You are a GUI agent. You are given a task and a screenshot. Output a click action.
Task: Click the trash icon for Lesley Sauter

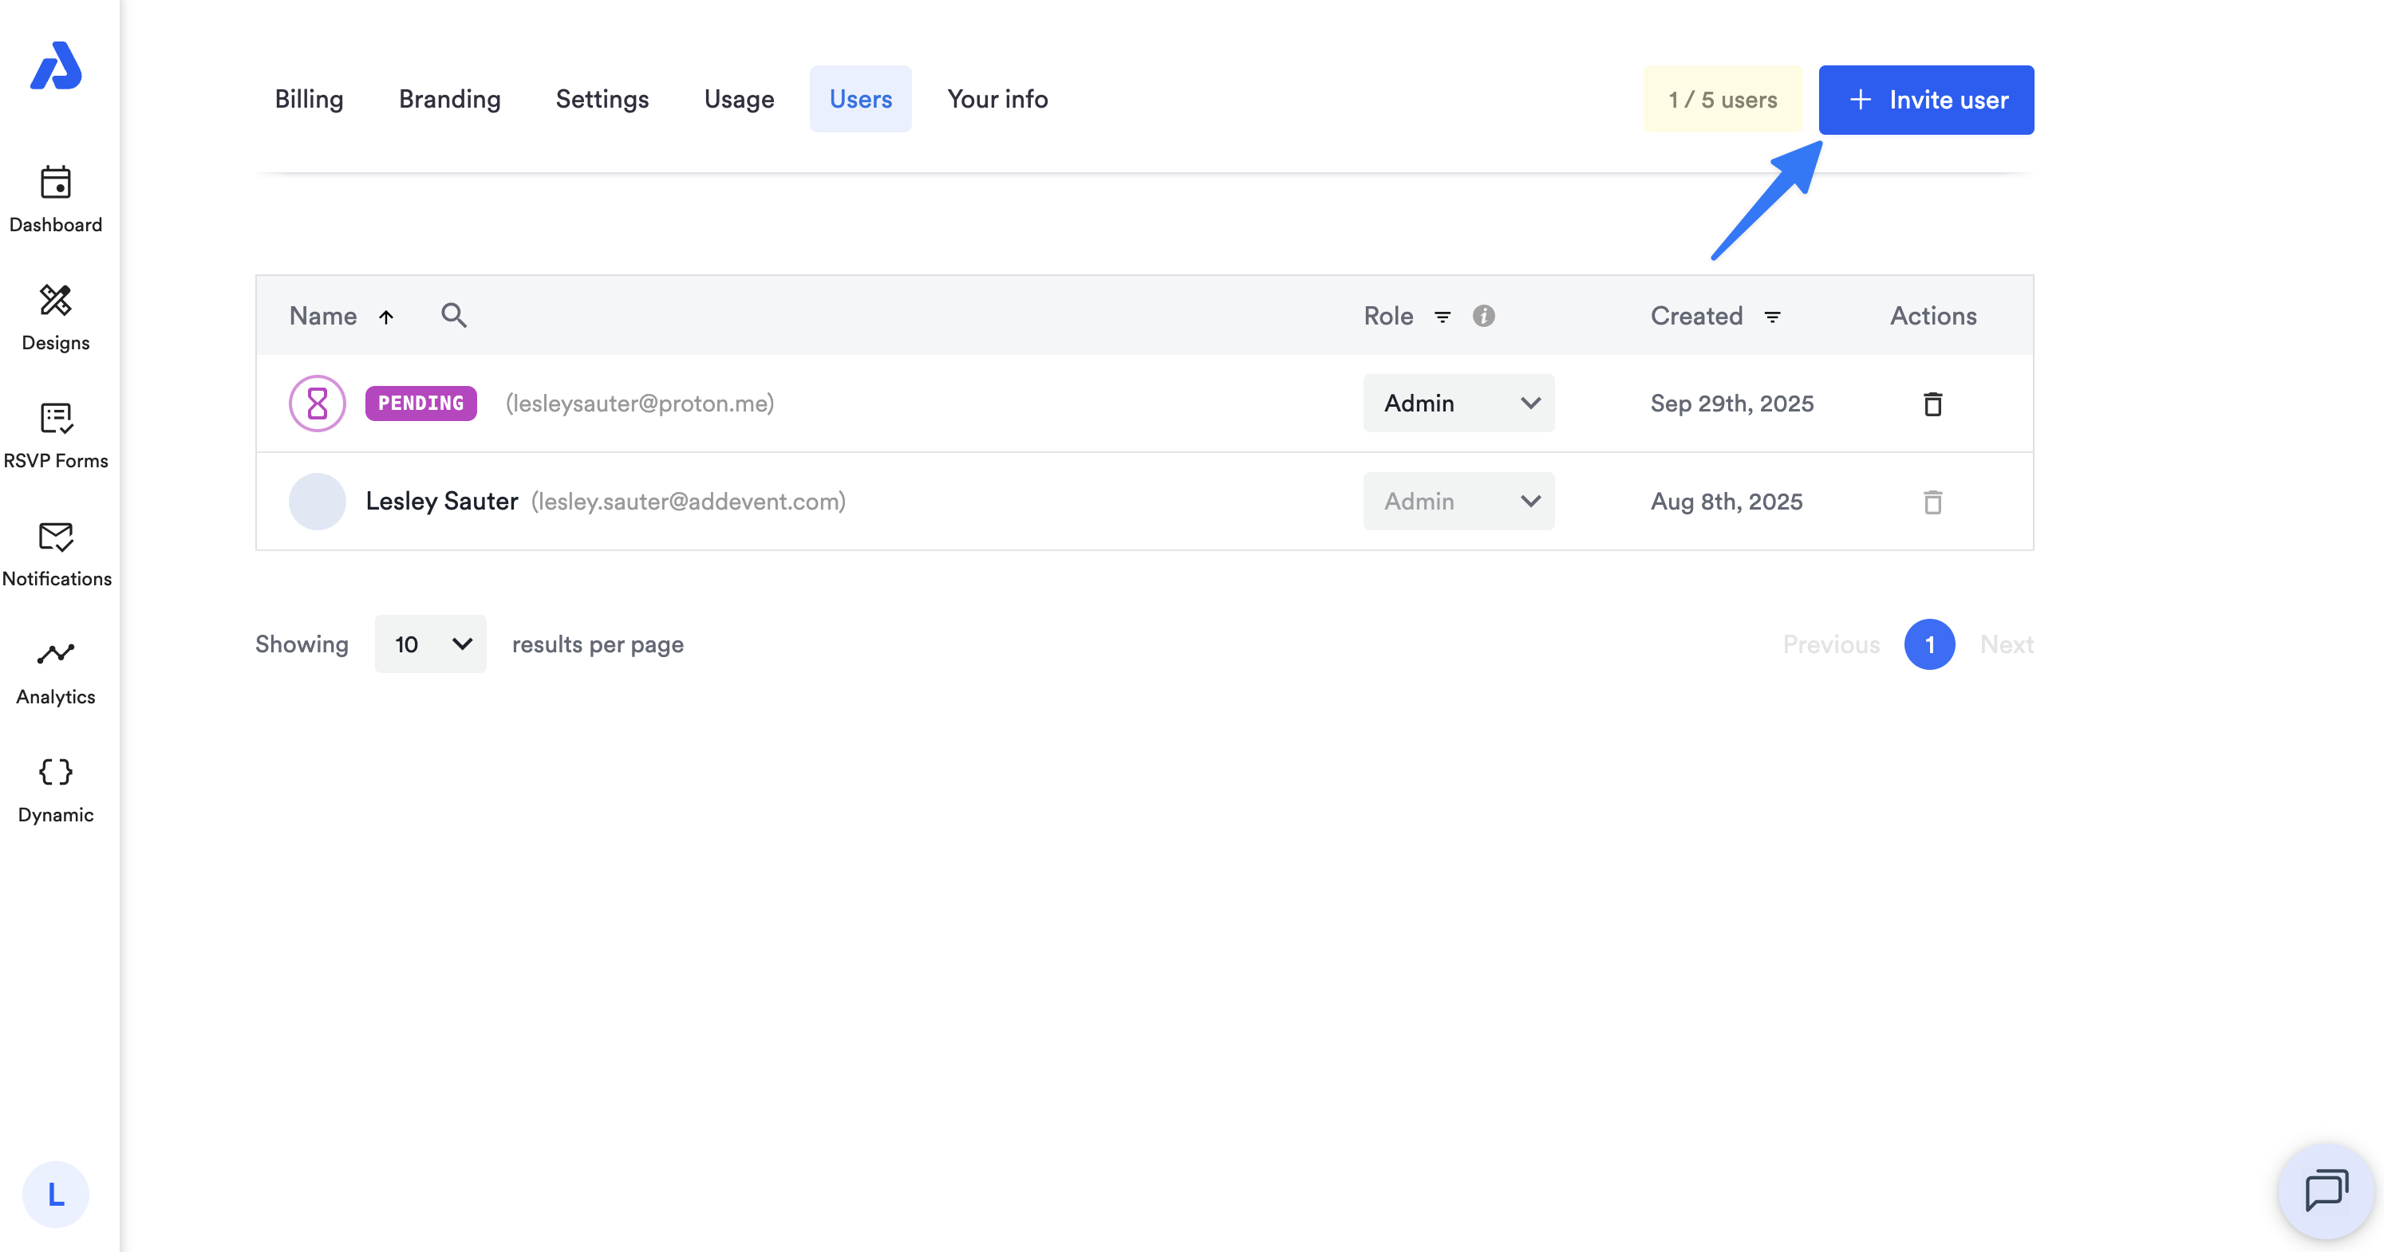pyautogui.click(x=1932, y=502)
